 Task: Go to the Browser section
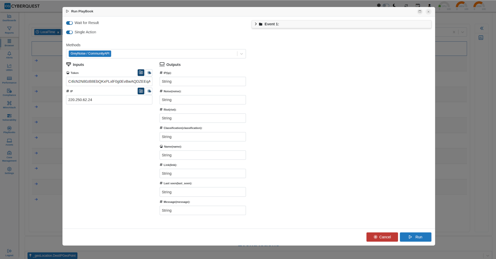click(x=9, y=43)
